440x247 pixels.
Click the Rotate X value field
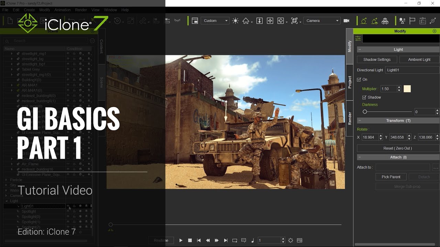point(370,137)
